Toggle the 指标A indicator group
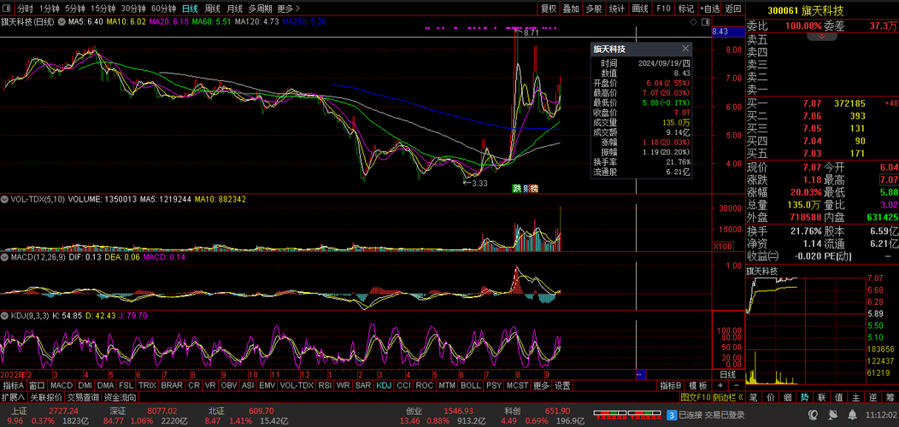Screen dimensions: 899x427 point(13,386)
